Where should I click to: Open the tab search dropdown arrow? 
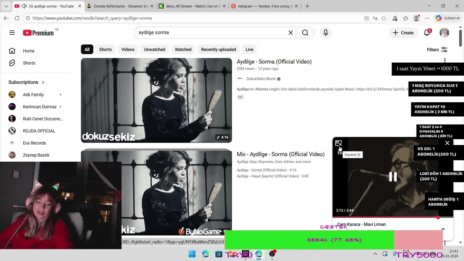click(x=6, y=6)
